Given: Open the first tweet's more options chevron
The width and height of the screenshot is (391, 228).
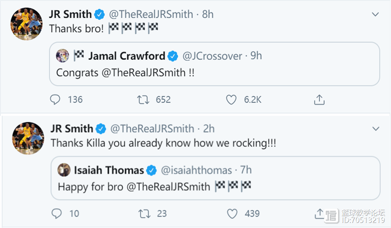Looking at the screenshot, I should [375, 14].
